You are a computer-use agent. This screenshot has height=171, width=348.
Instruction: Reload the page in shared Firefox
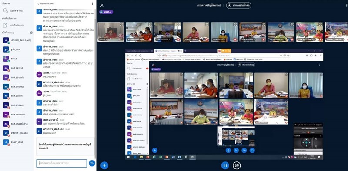click(x=136, y=56)
